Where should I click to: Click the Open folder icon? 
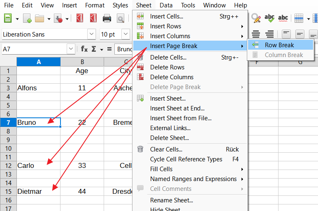[39, 18]
